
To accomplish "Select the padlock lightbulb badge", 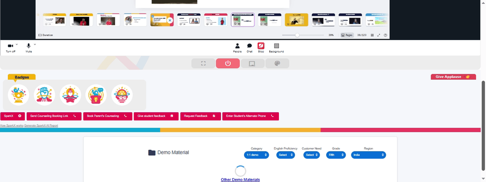I will 96,95.
